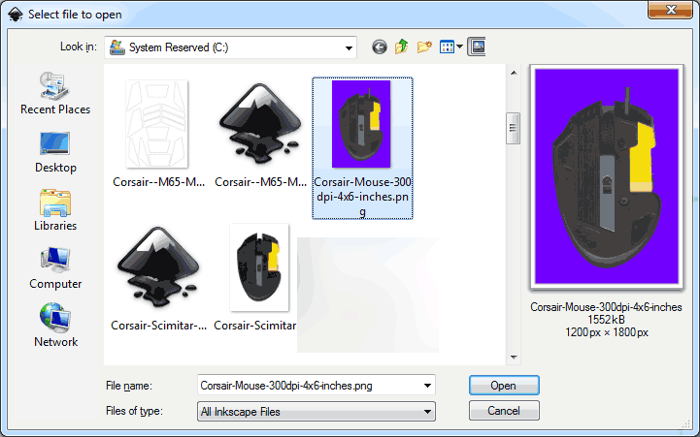
Task: Select Corsair-Mouse-300dpi-4x6-inches.png purple thumbnail
Action: tap(362, 148)
